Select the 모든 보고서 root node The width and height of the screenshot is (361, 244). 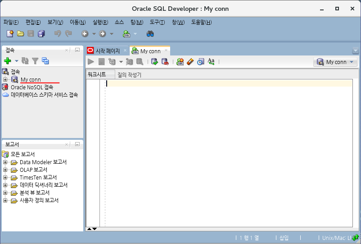click(x=23, y=154)
